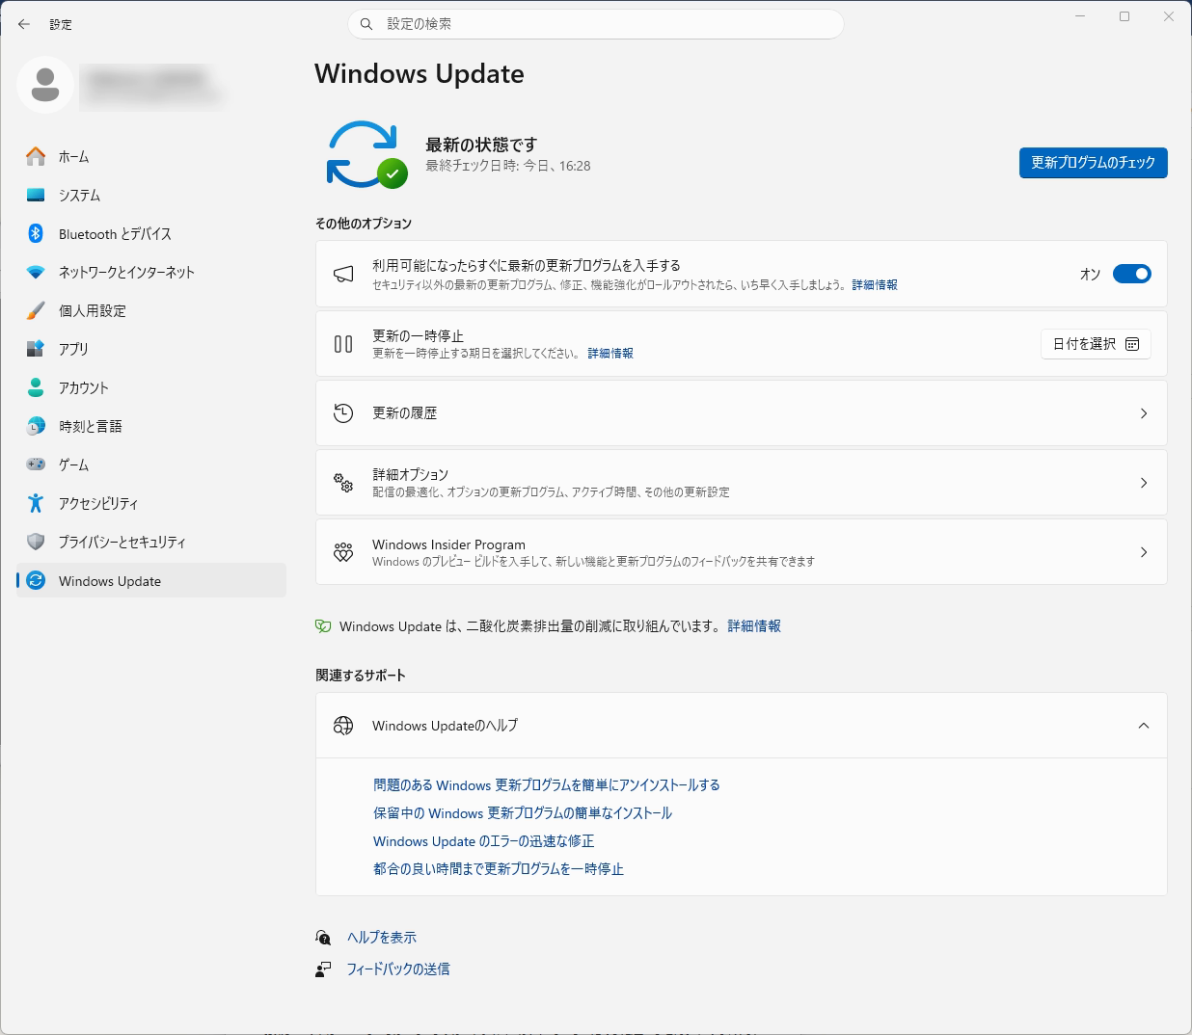1192x1035 pixels.
Task: Click the gears icon for 詳細オプション
Action: click(x=343, y=483)
